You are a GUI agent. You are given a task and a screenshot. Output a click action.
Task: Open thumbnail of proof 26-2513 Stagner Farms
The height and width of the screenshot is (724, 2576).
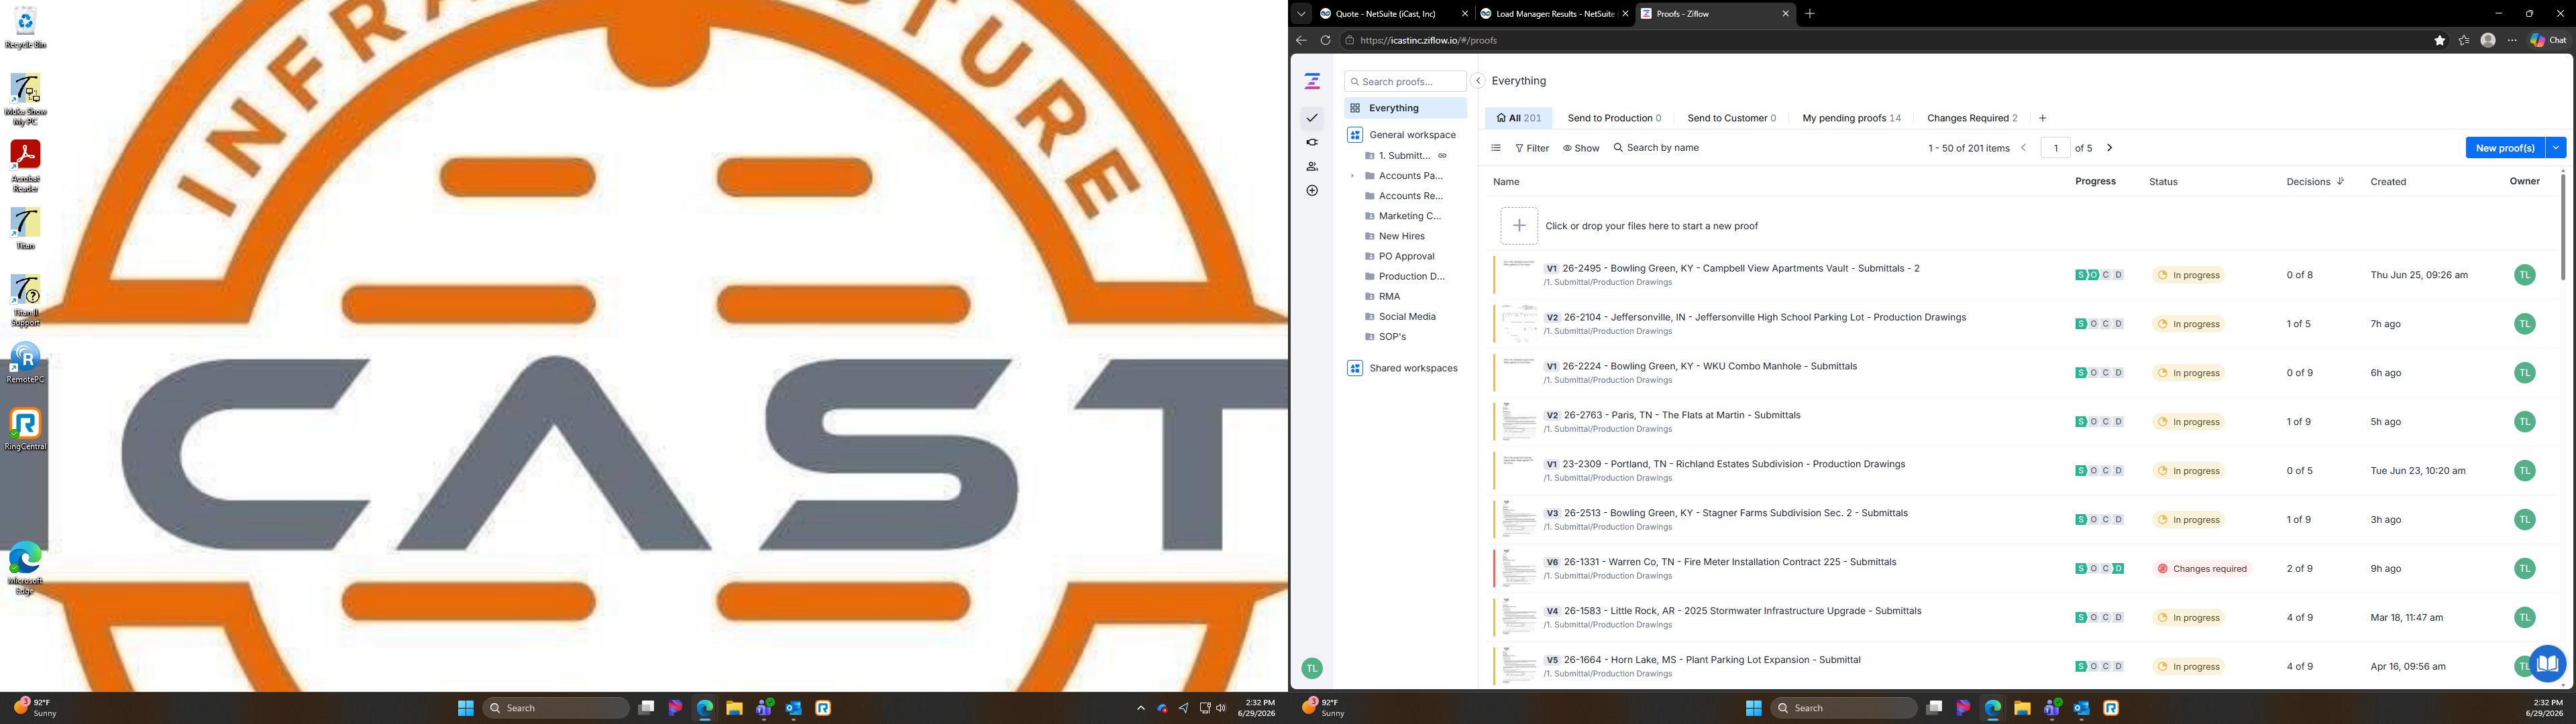pyautogui.click(x=1519, y=520)
